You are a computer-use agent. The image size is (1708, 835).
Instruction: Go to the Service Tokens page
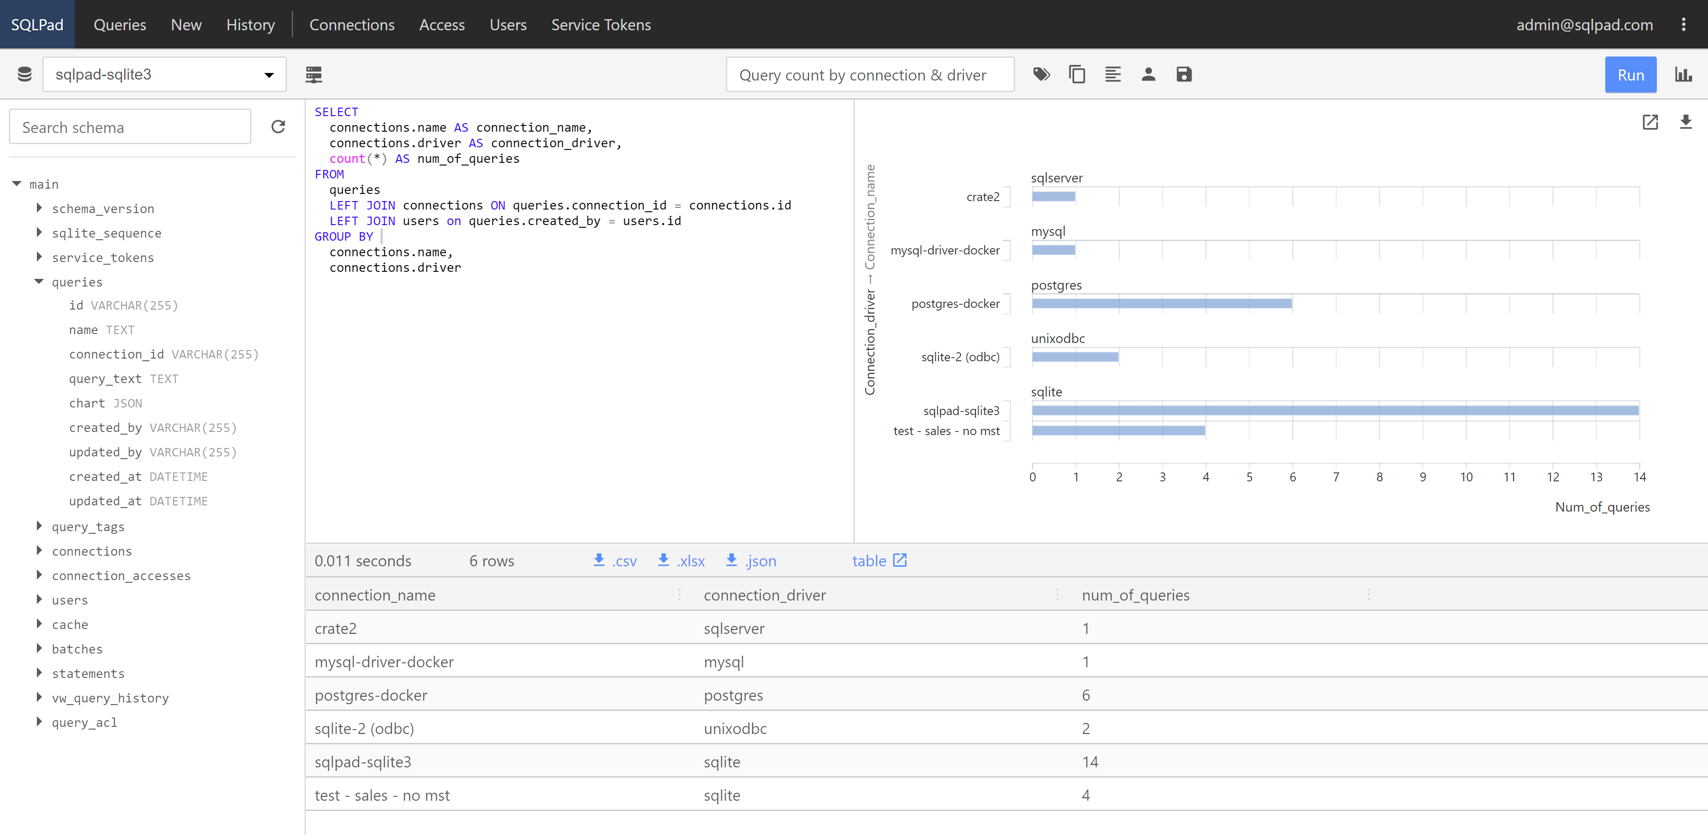point(601,24)
